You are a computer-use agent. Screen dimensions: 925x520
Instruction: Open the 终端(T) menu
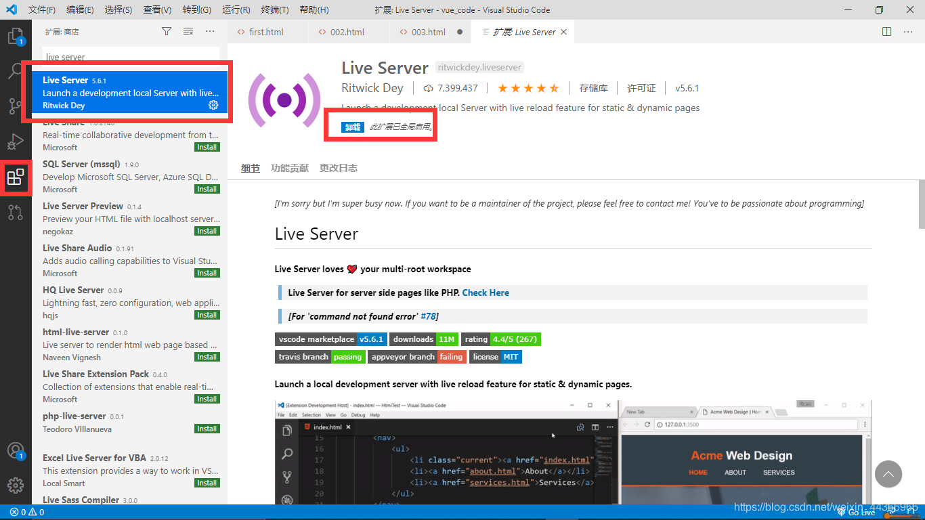(x=275, y=10)
